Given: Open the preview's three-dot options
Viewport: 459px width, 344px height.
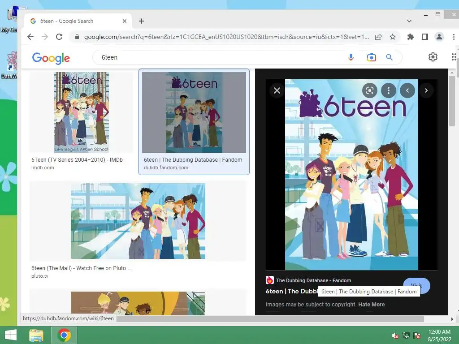Looking at the screenshot, I should tap(389, 90).
